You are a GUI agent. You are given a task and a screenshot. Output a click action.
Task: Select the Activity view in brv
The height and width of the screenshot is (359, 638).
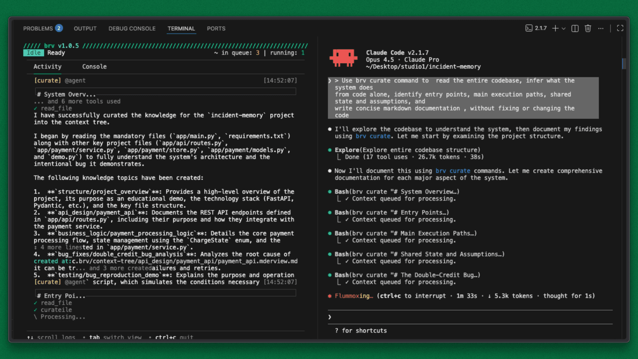tap(48, 66)
